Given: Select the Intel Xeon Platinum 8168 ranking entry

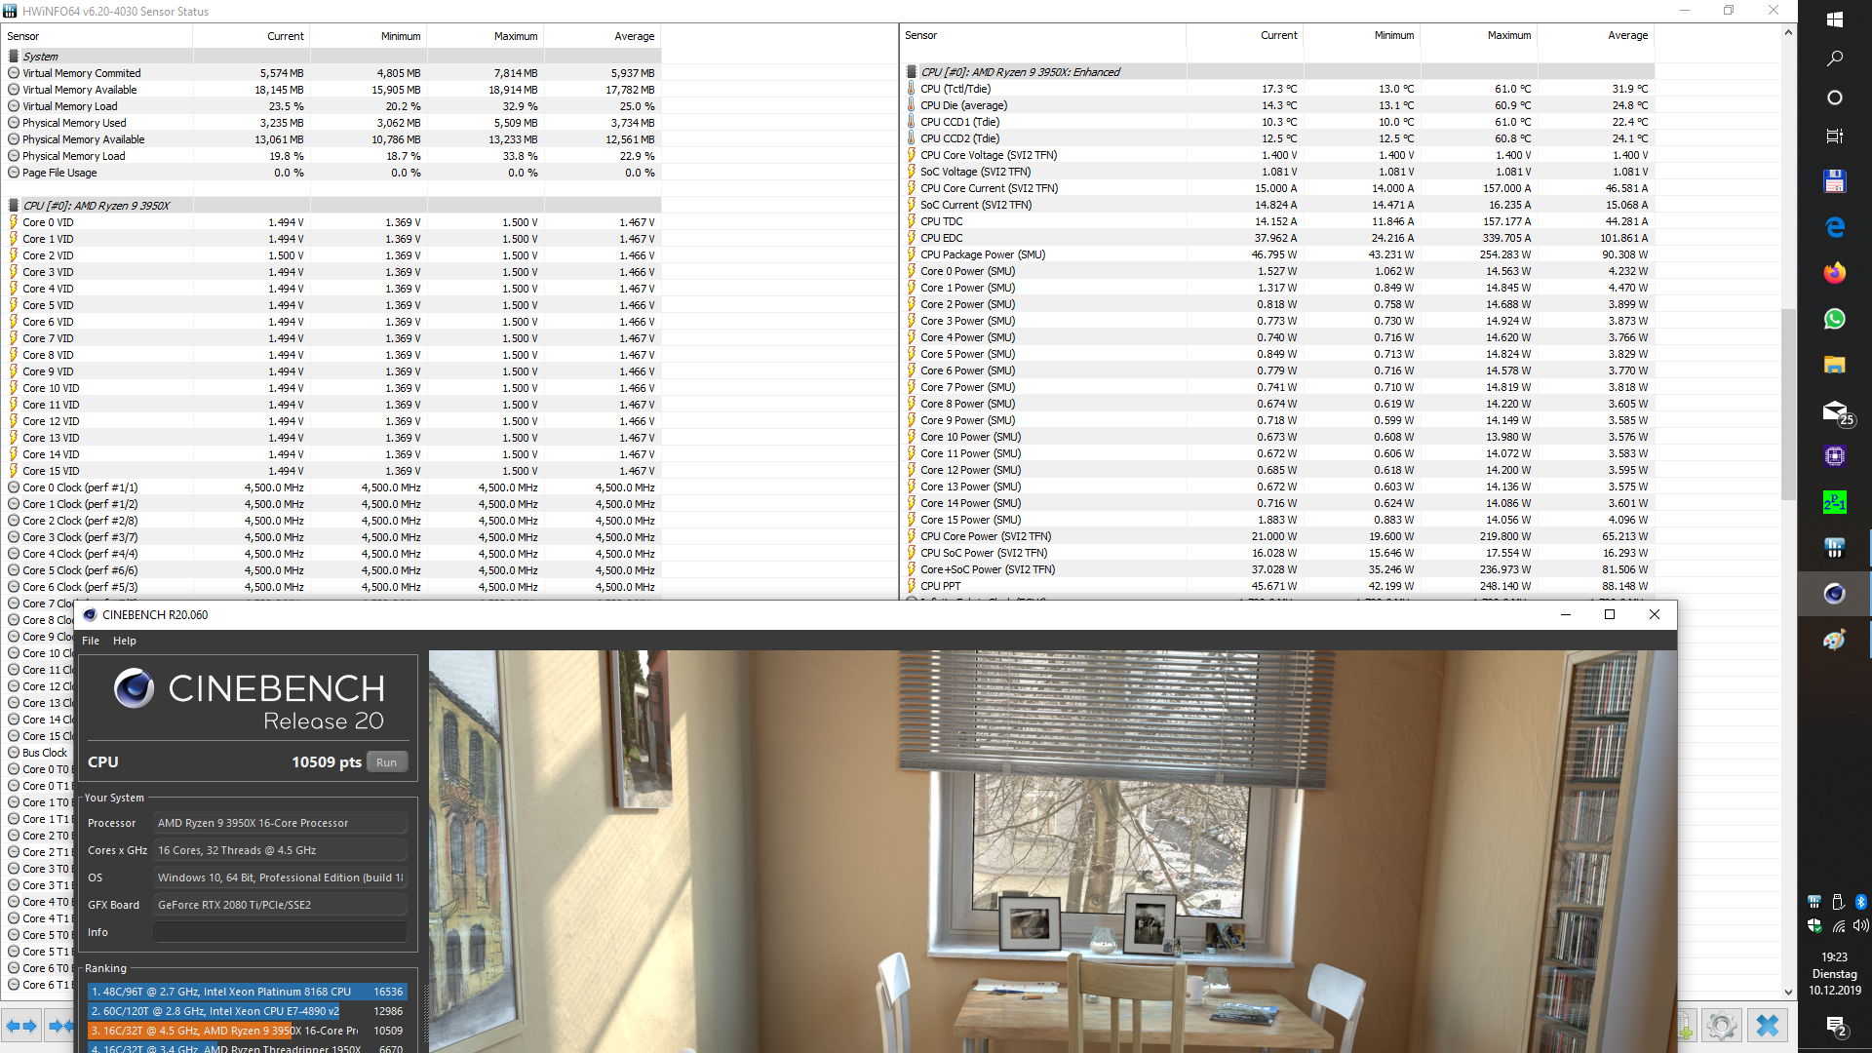Looking at the screenshot, I should [x=246, y=992].
